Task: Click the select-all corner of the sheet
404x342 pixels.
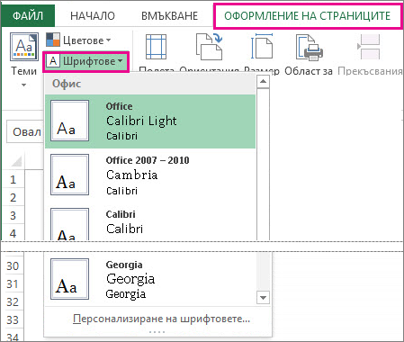Action: [16, 161]
